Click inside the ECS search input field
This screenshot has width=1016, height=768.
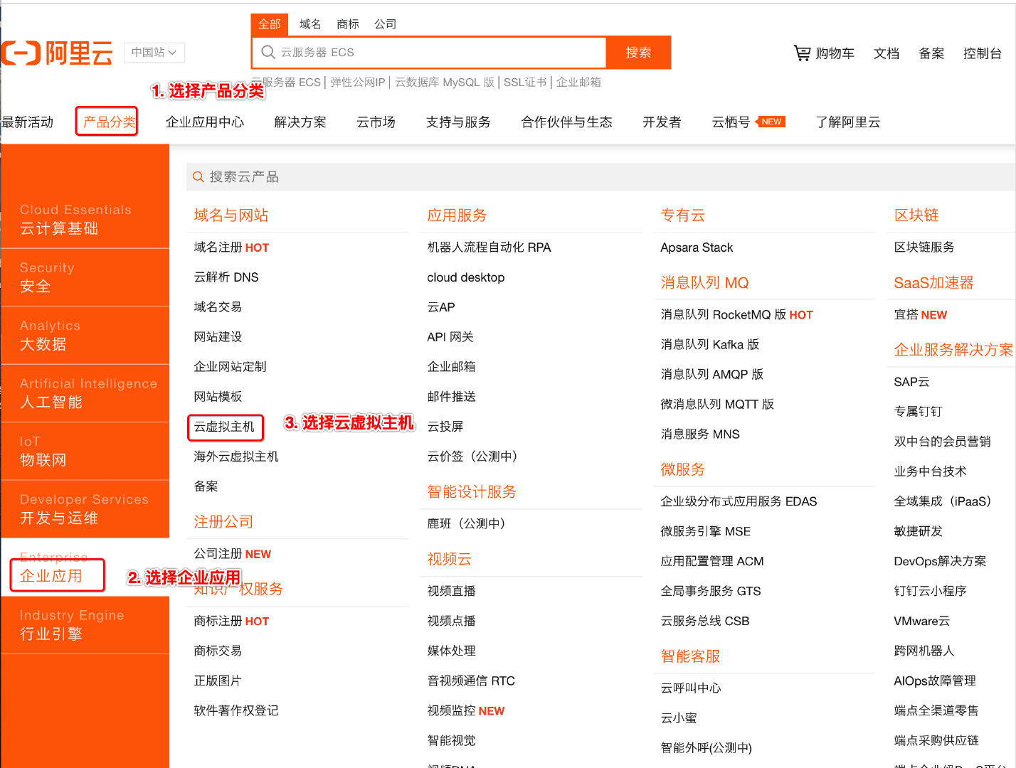pyautogui.click(x=427, y=52)
